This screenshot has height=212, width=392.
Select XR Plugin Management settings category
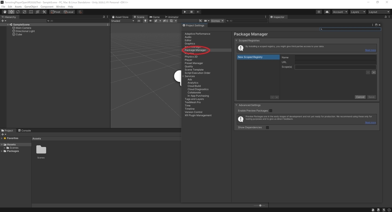(198, 115)
